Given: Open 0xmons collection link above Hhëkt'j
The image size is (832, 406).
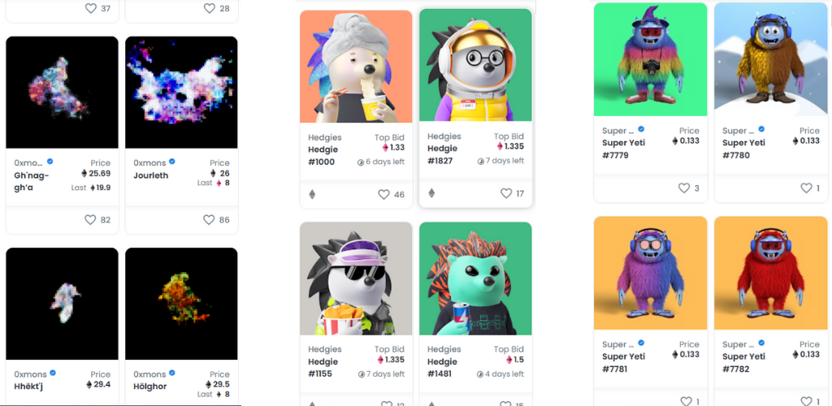Looking at the screenshot, I should 30,374.
